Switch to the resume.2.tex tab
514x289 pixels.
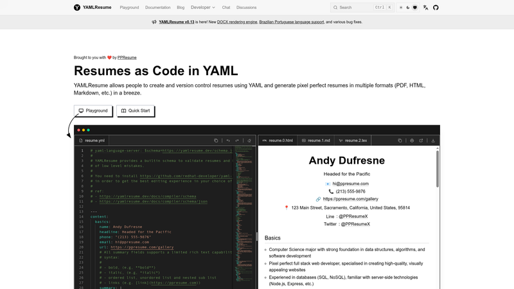[353, 141]
